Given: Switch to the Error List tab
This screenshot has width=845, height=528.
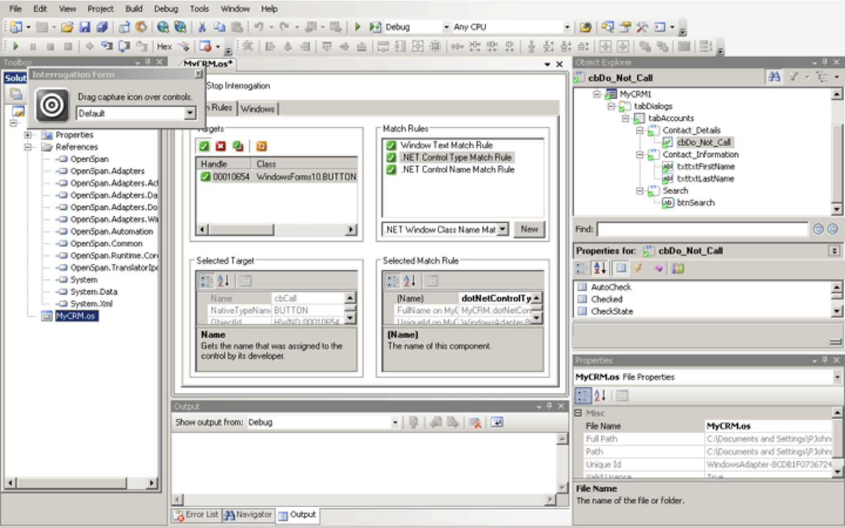Looking at the screenshot, I should point(195,515).
